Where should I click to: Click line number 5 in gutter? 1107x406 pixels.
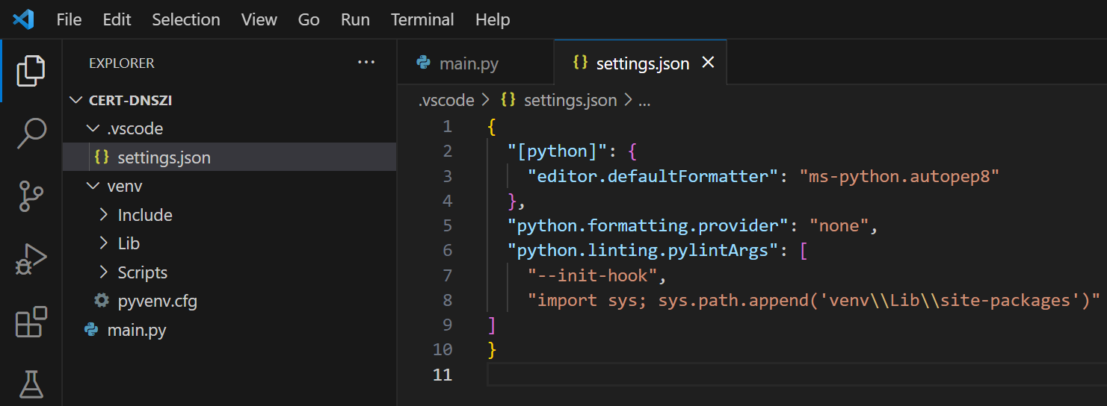click(447, 225)
